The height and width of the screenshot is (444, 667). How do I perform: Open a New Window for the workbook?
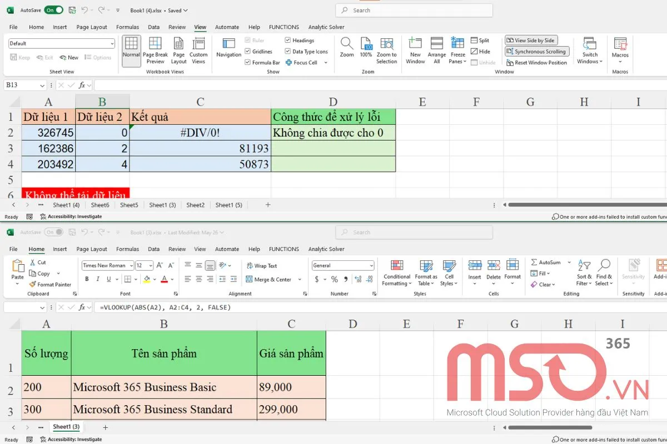[x=415, y=50]
